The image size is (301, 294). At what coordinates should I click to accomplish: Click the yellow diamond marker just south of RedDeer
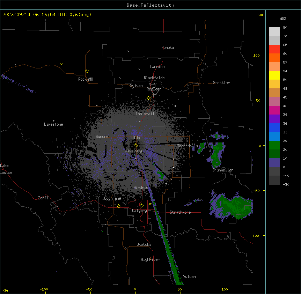pos(149,98)
